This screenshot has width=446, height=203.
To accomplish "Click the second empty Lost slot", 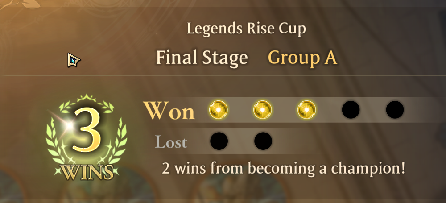I will pyautogui.click(x=263, y=141).
